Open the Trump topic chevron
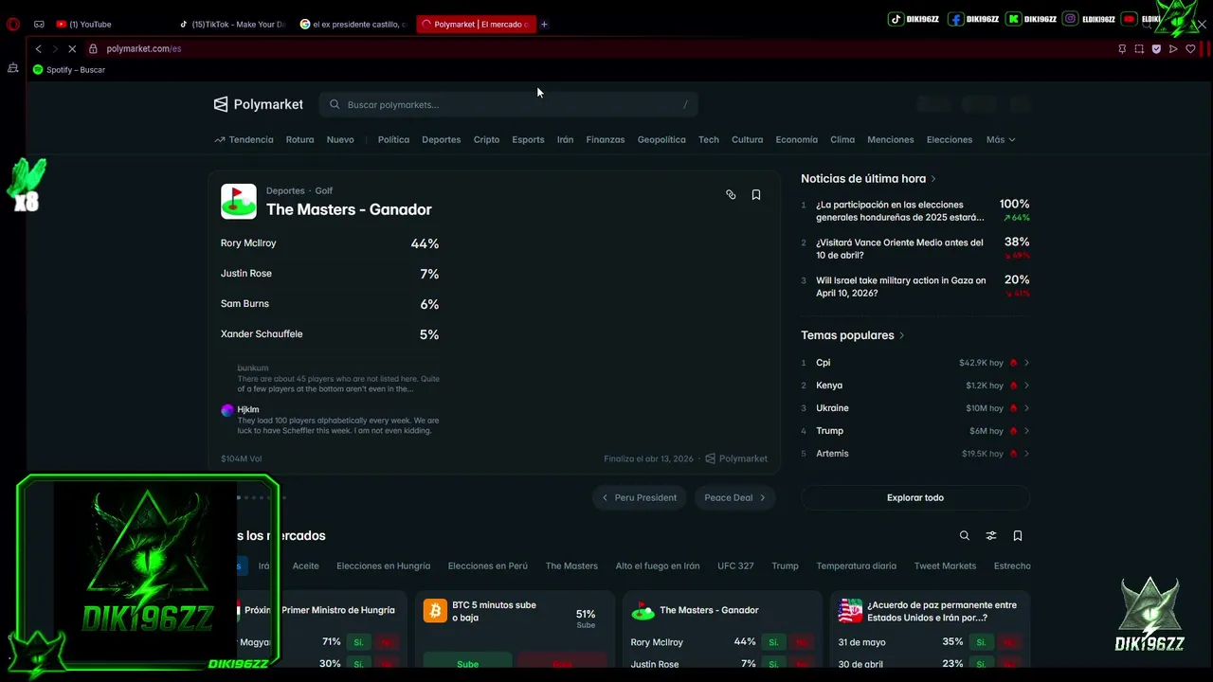Image resolution: width=1213 pixels, height=682 pixels. click(x=1026, y=431)
